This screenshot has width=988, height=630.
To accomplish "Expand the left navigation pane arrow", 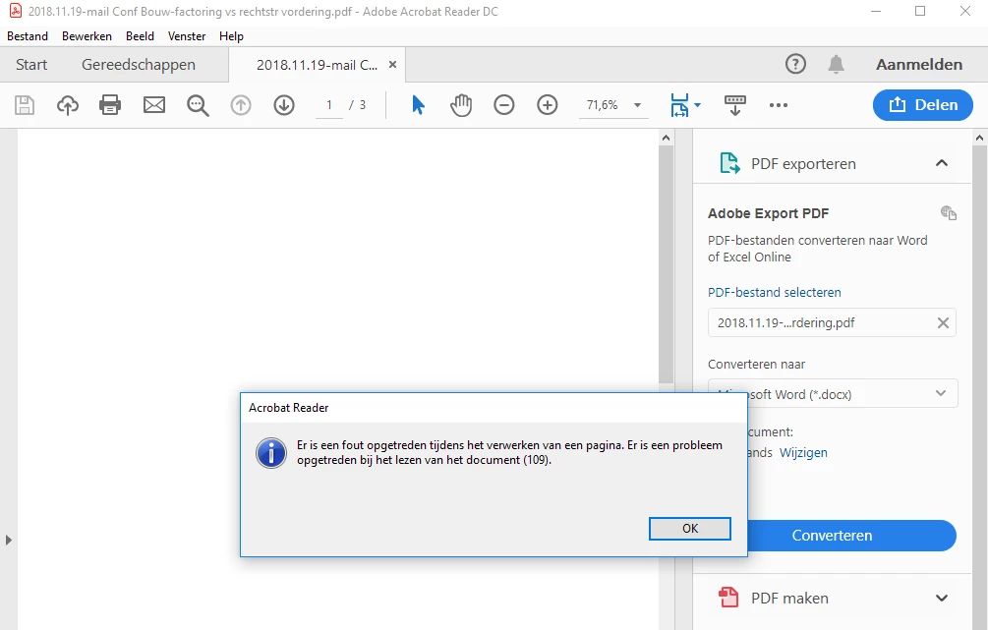I will pyautogui.click(x=8, y=540).
